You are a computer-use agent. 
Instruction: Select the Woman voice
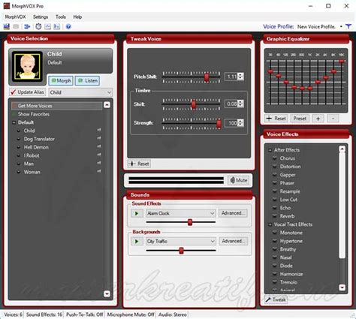tap(32, 172)
